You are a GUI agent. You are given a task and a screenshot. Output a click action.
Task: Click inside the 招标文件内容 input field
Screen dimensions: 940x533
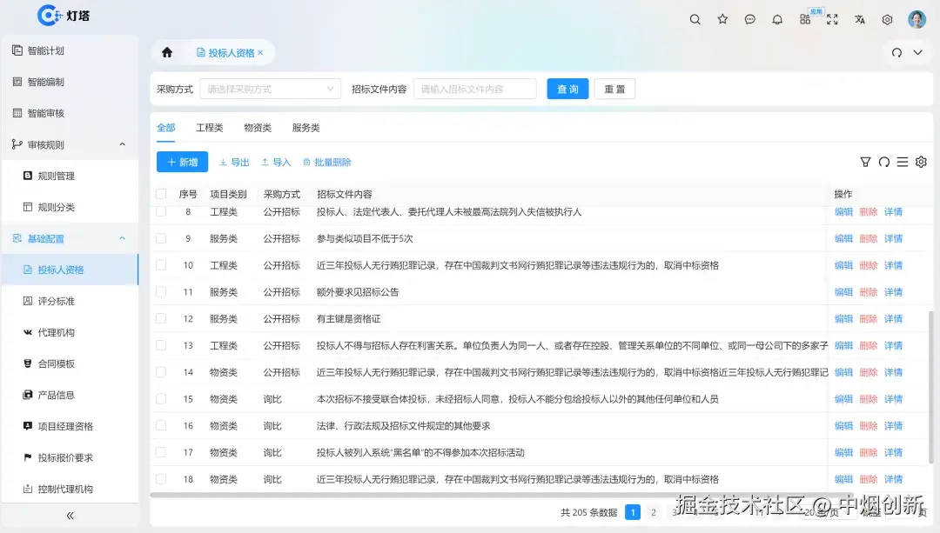pyautogui.click(x=474, y=88)
